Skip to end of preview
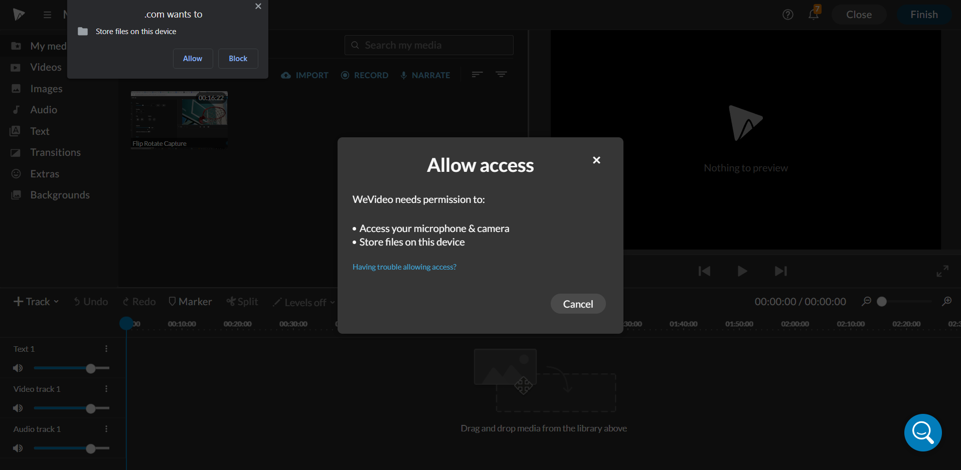961x470 pixels. (x=781, y=271)
